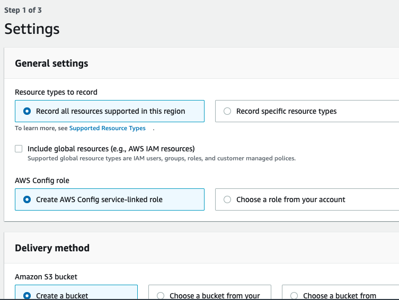Open the Supported Resource Types link

(x=107, y=128)
